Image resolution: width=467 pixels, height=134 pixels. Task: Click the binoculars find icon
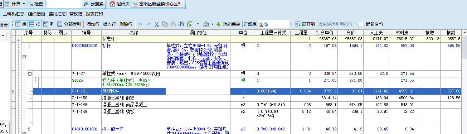point(181,24)
